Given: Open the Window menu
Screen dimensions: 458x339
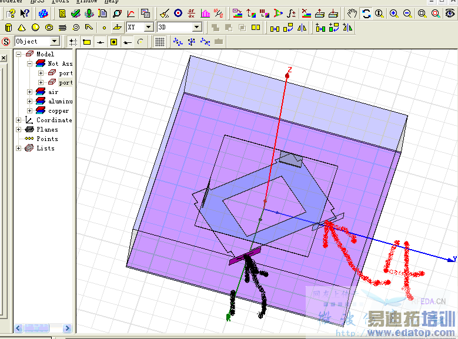Looking at the screenshot, I should pyautogui.click(x=86, y=2).
